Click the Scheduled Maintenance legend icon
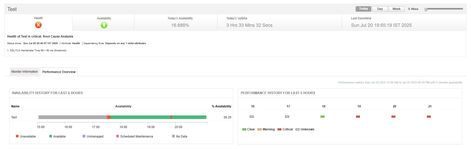Viewport: 471px width, 149px height. (117, 136)
